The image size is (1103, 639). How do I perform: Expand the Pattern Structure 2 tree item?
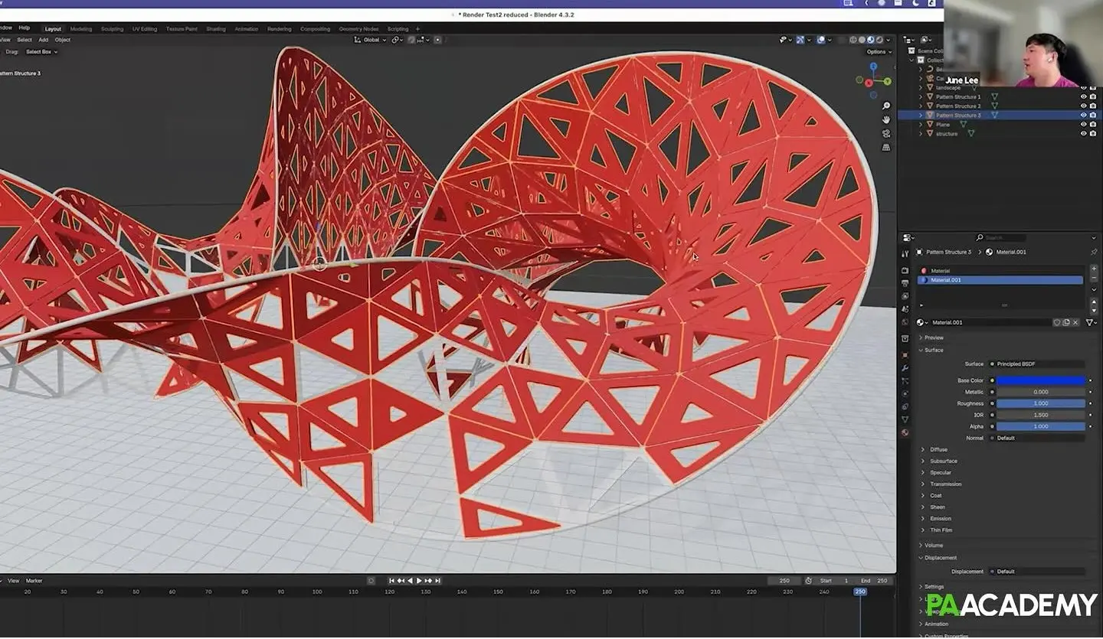[921, 106]
